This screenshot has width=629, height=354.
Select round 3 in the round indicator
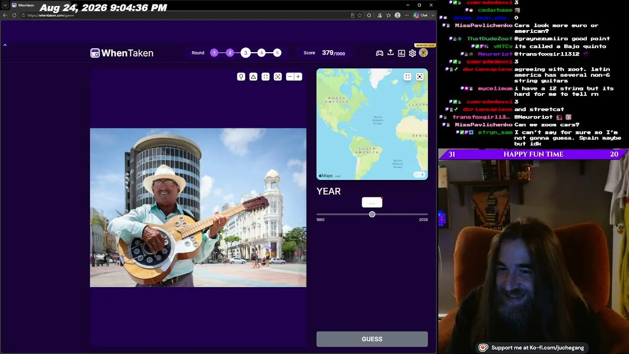246,53
